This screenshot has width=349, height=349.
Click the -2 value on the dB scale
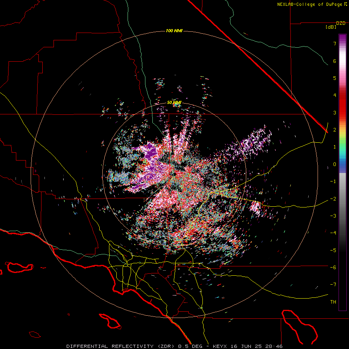[x=333, y=199]
